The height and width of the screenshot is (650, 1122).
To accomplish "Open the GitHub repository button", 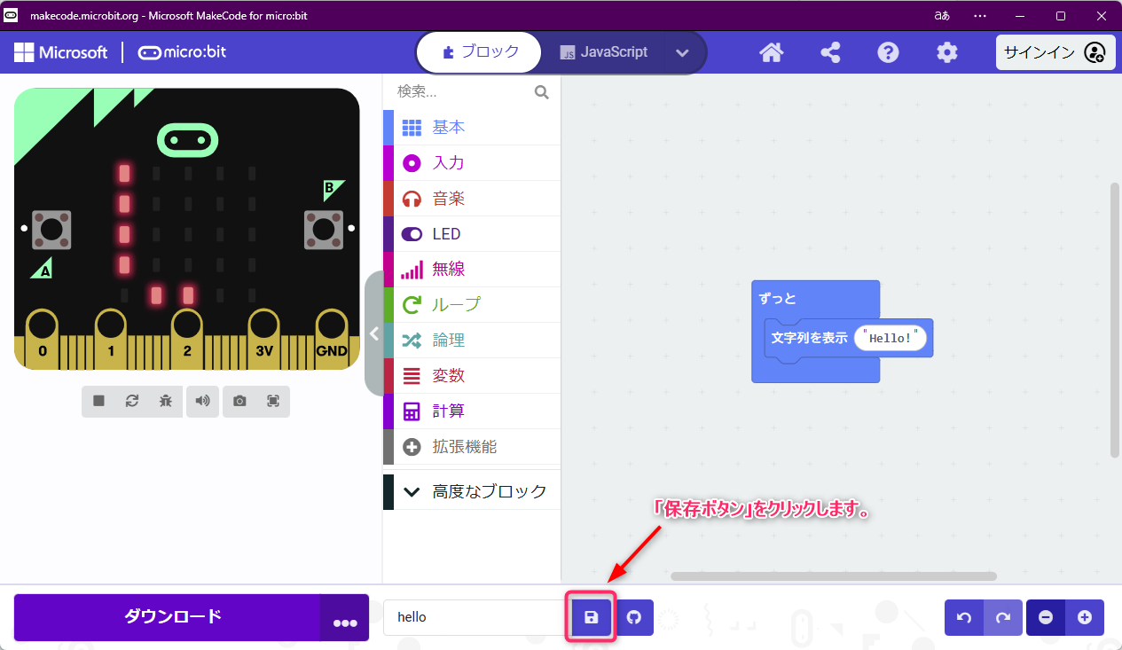I will pyautogui.click(x=634, y=617).
